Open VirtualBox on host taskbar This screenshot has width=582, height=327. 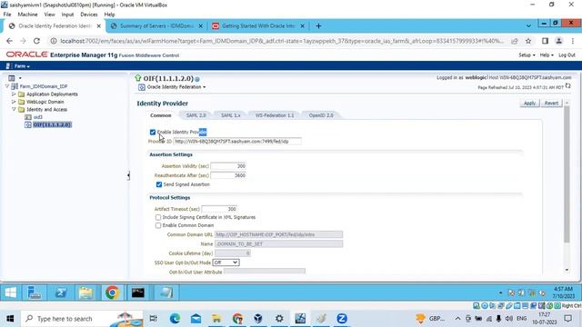[258, 319]
